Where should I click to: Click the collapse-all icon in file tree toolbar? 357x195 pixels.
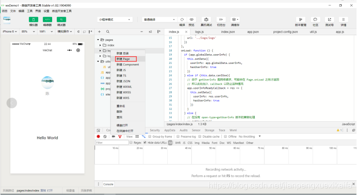pyautogui.click(x=150, y=31)
